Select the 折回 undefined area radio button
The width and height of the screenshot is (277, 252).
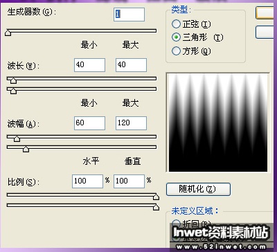tap(176, 224)
